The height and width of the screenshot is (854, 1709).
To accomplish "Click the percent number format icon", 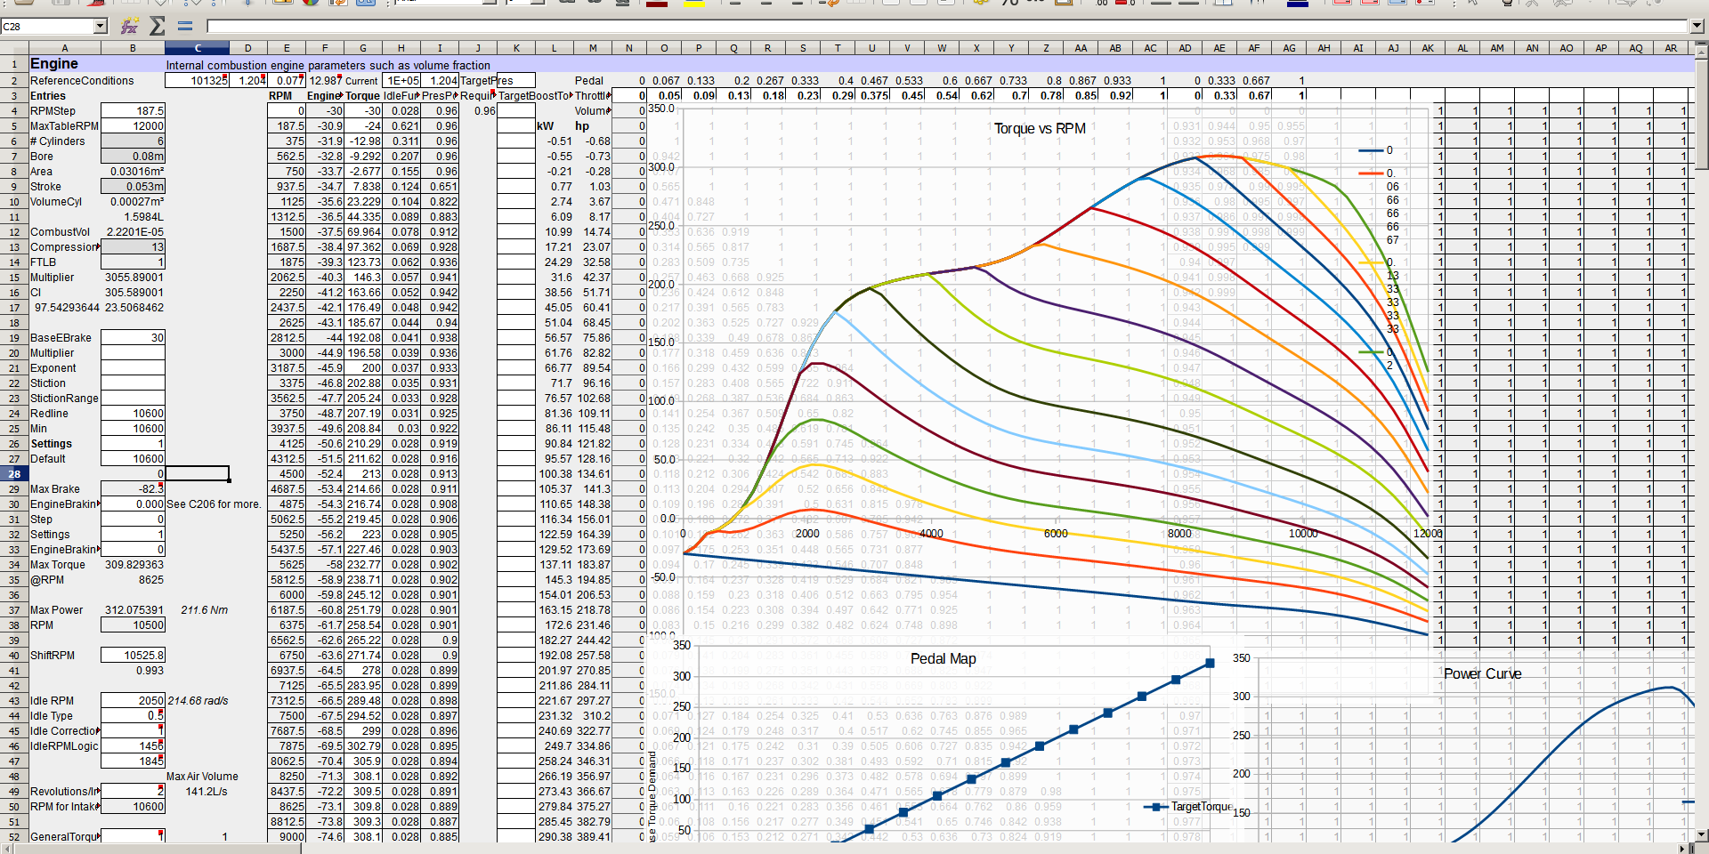I will click(1009, 3).
